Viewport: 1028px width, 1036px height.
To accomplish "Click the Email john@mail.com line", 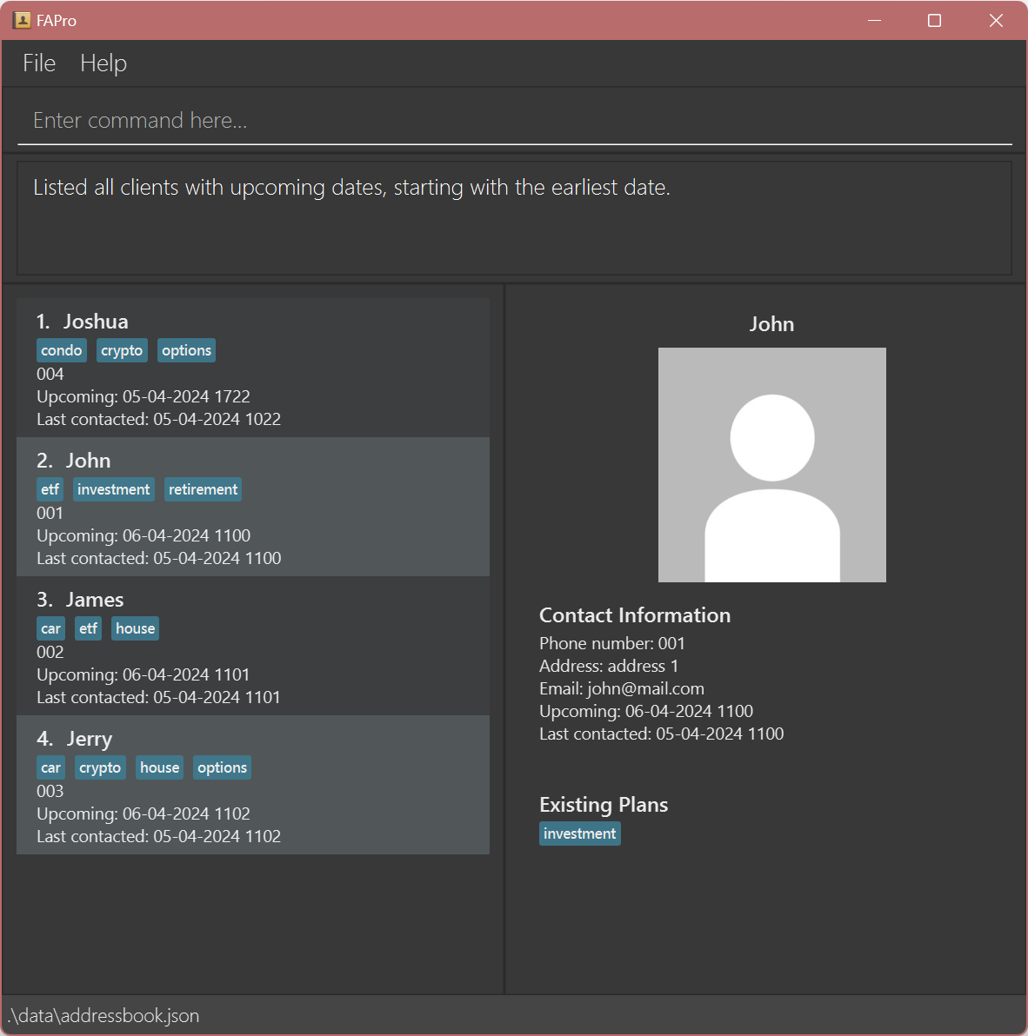I will (622, 689).
